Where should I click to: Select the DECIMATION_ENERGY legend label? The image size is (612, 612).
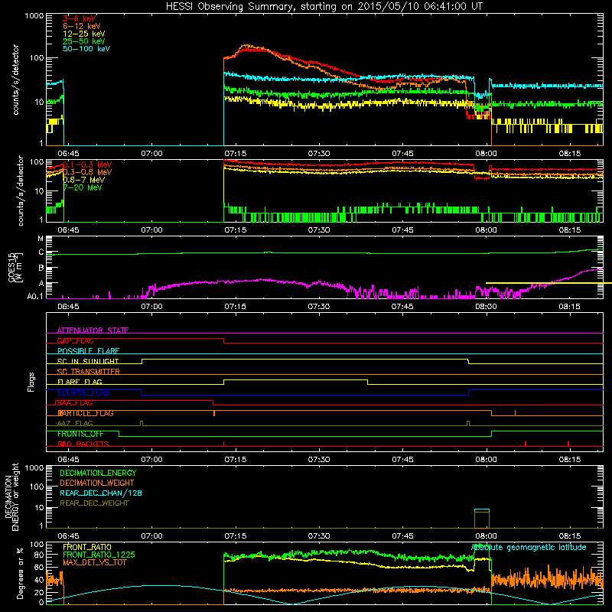click(x=98, y=473)
